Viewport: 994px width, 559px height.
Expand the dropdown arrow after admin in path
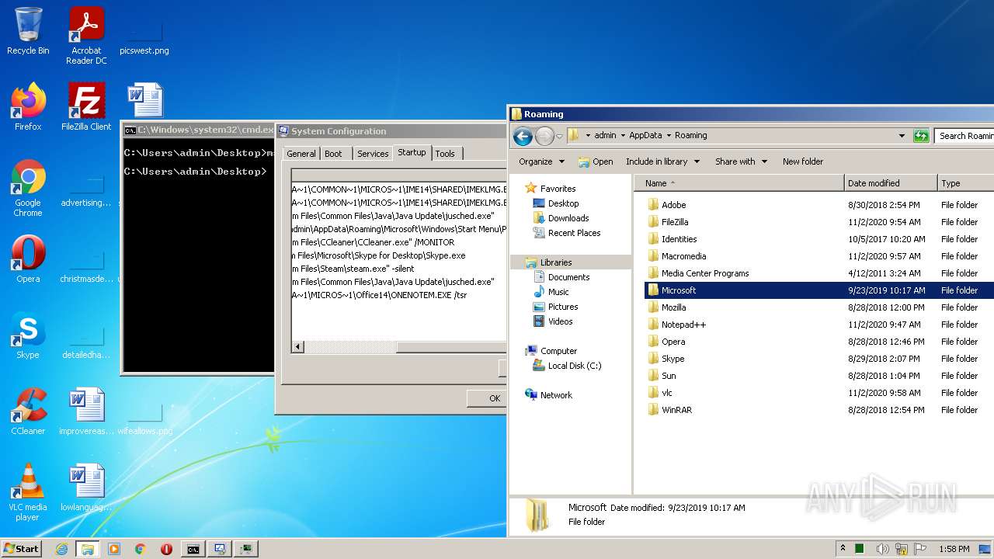point(623,135)
